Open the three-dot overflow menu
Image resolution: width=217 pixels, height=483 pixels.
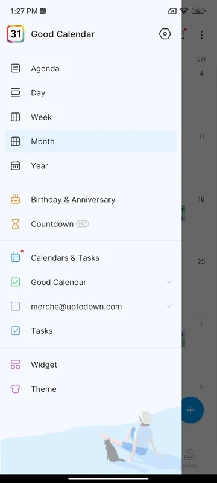[201, 35]
